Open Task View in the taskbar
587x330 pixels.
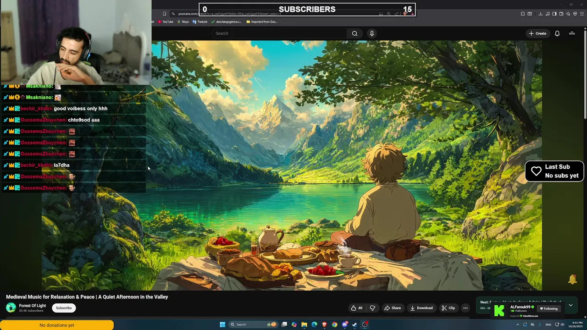tap(284, 324)
